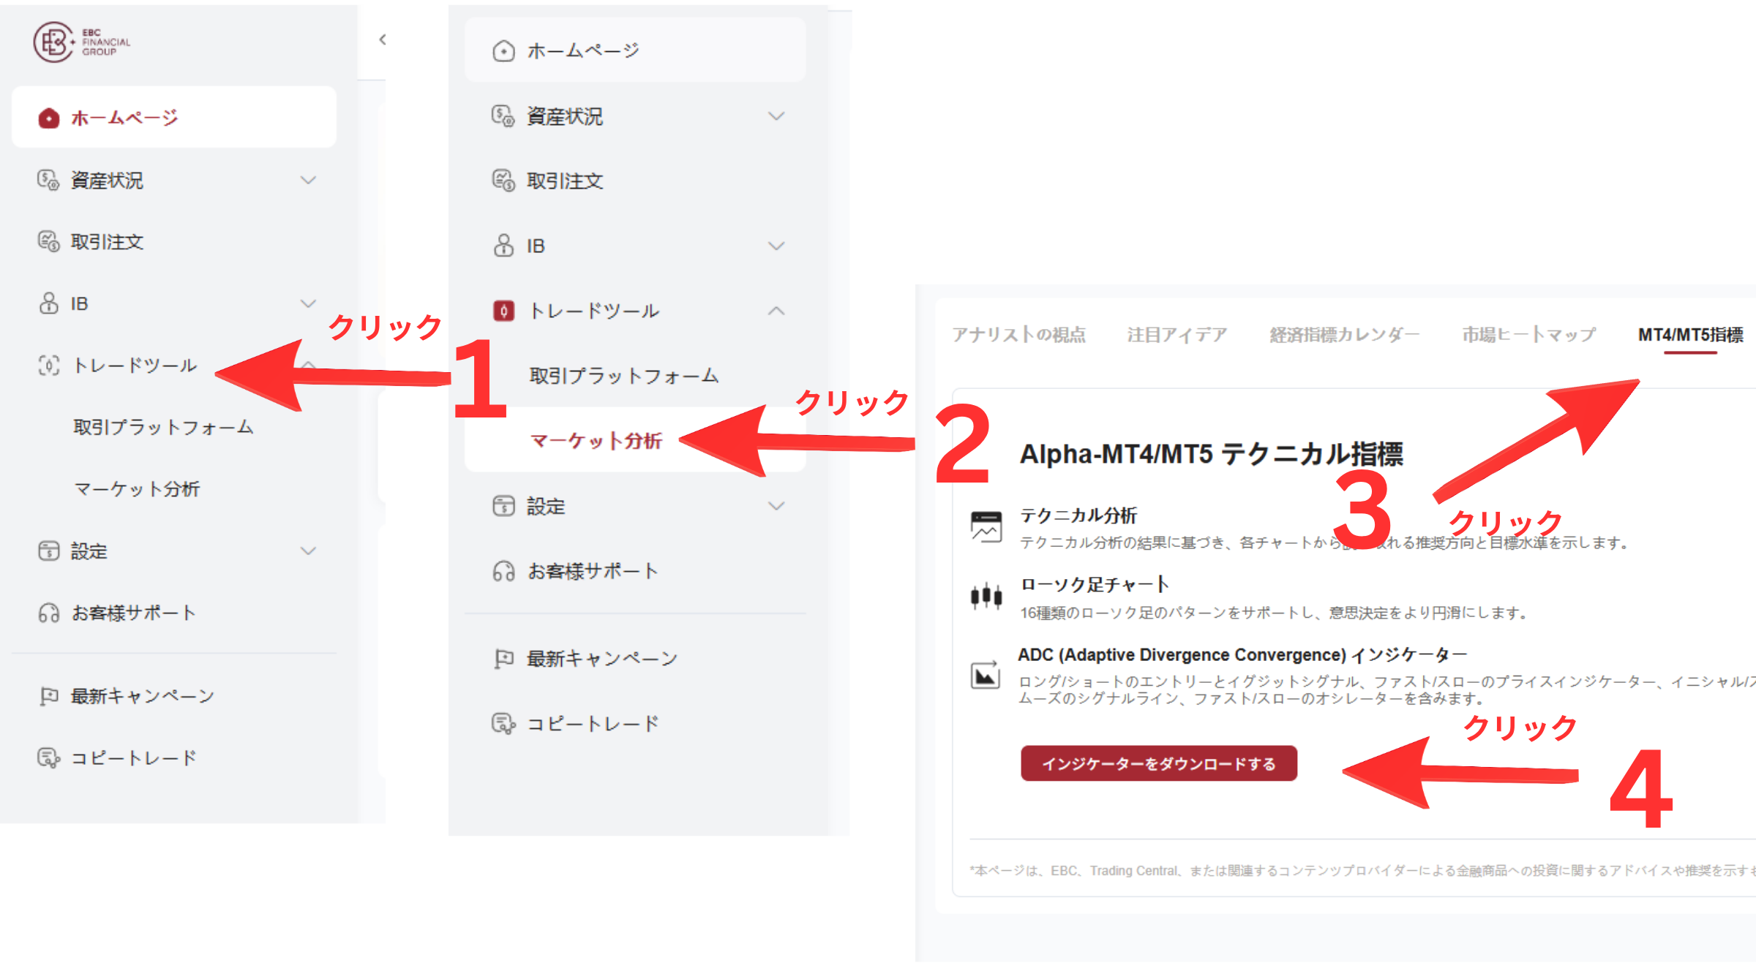1756x979 pixels.
Task: Click ADC (Adaptive Divergence Convergence) インジケーター heading
Action: tap(1243, 654)
